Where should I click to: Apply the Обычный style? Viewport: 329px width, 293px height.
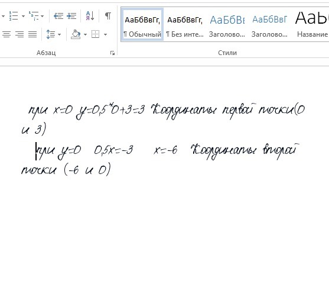click(142, 25)
